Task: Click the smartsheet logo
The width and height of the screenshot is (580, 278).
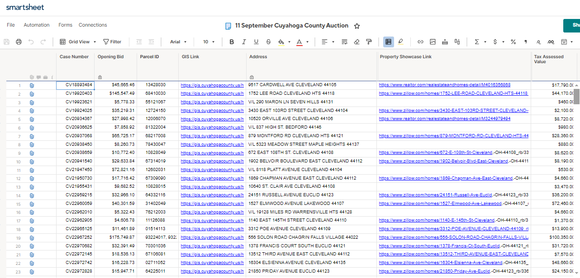Action: (x=25, y=8)
